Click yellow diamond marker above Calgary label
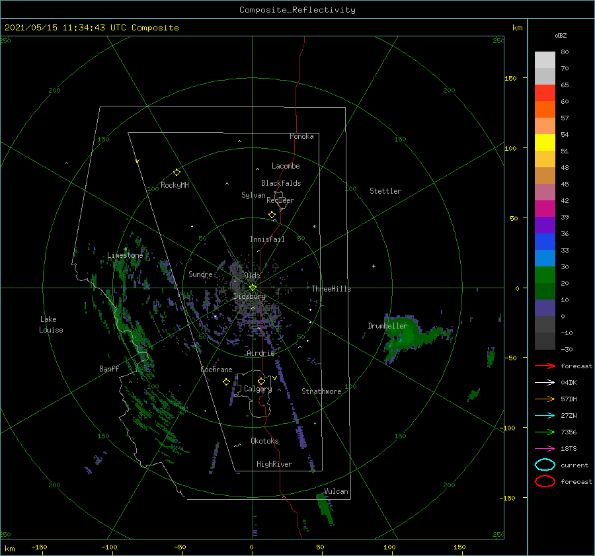 (261, 381)
